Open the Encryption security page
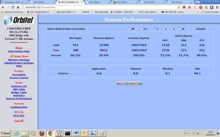220x137 pixels. (x=19, y=75)
